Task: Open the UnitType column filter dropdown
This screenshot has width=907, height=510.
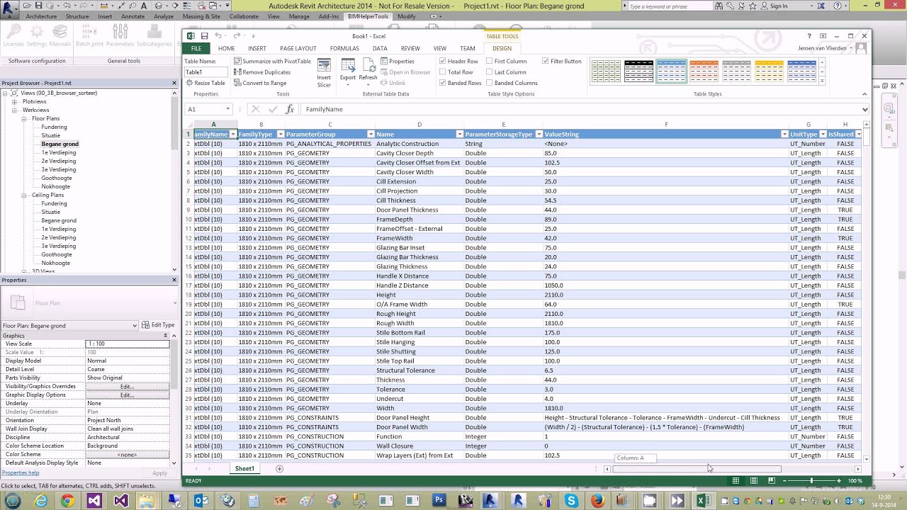Action: click(823, 135)
